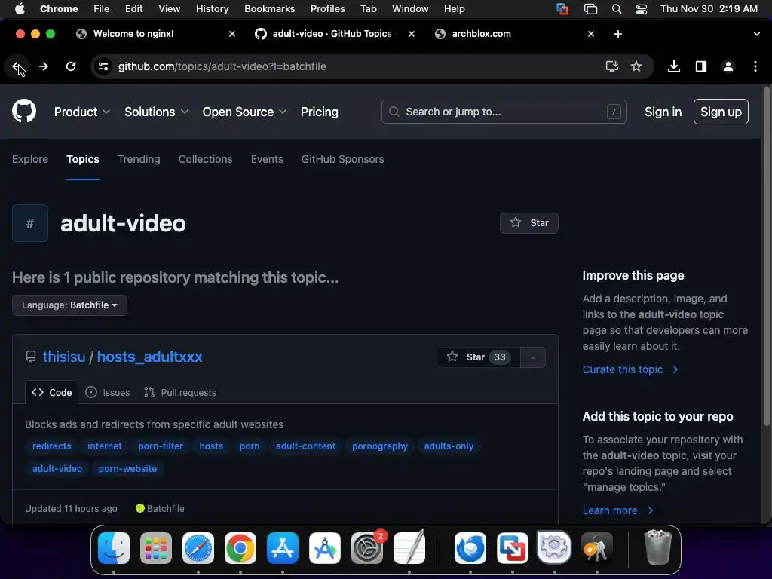The height and width of the screenshot is (579, 772).
Task: Open Trash in the Dock
Action: [x=657, y=547]
